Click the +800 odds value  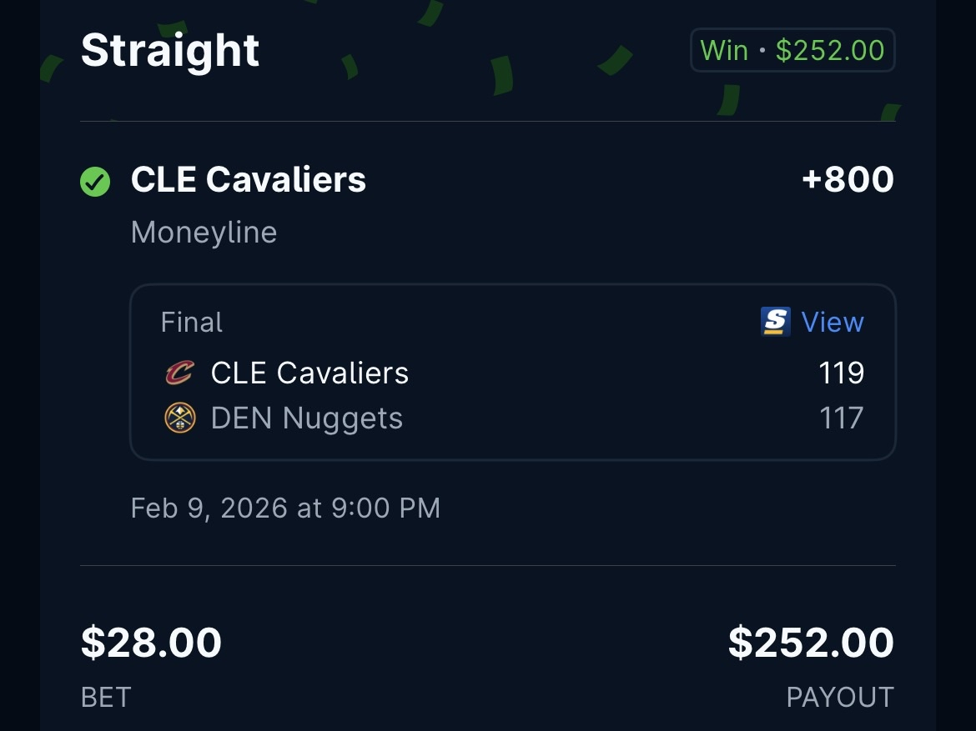tap(848, 179)
